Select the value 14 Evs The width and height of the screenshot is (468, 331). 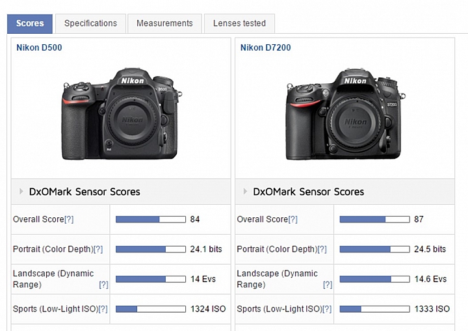203,279
